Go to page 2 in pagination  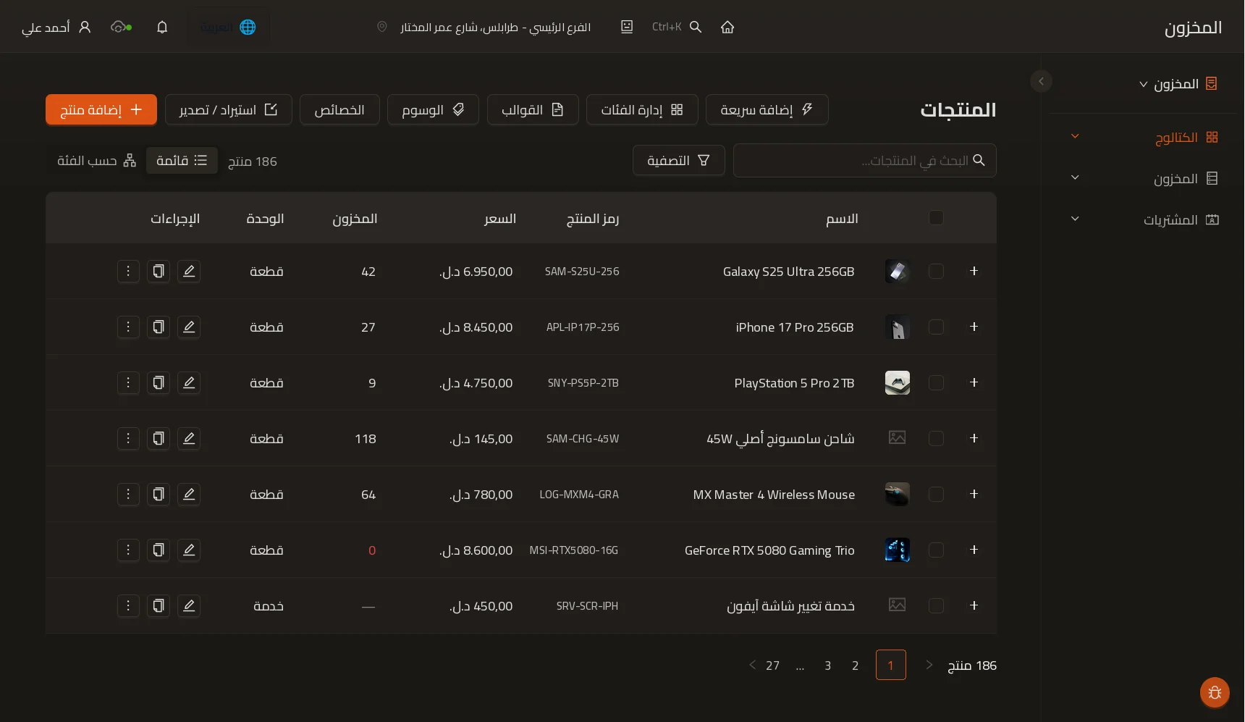855,666
